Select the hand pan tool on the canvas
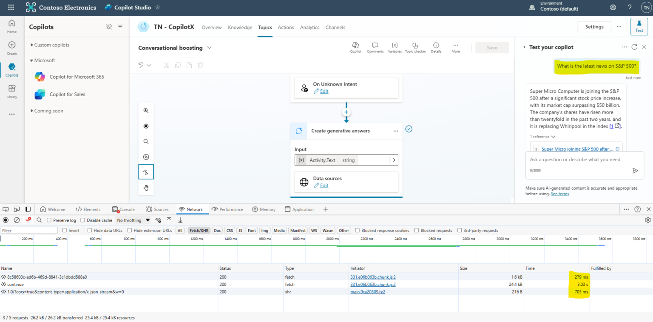653x322 pixels. point(146,187)
